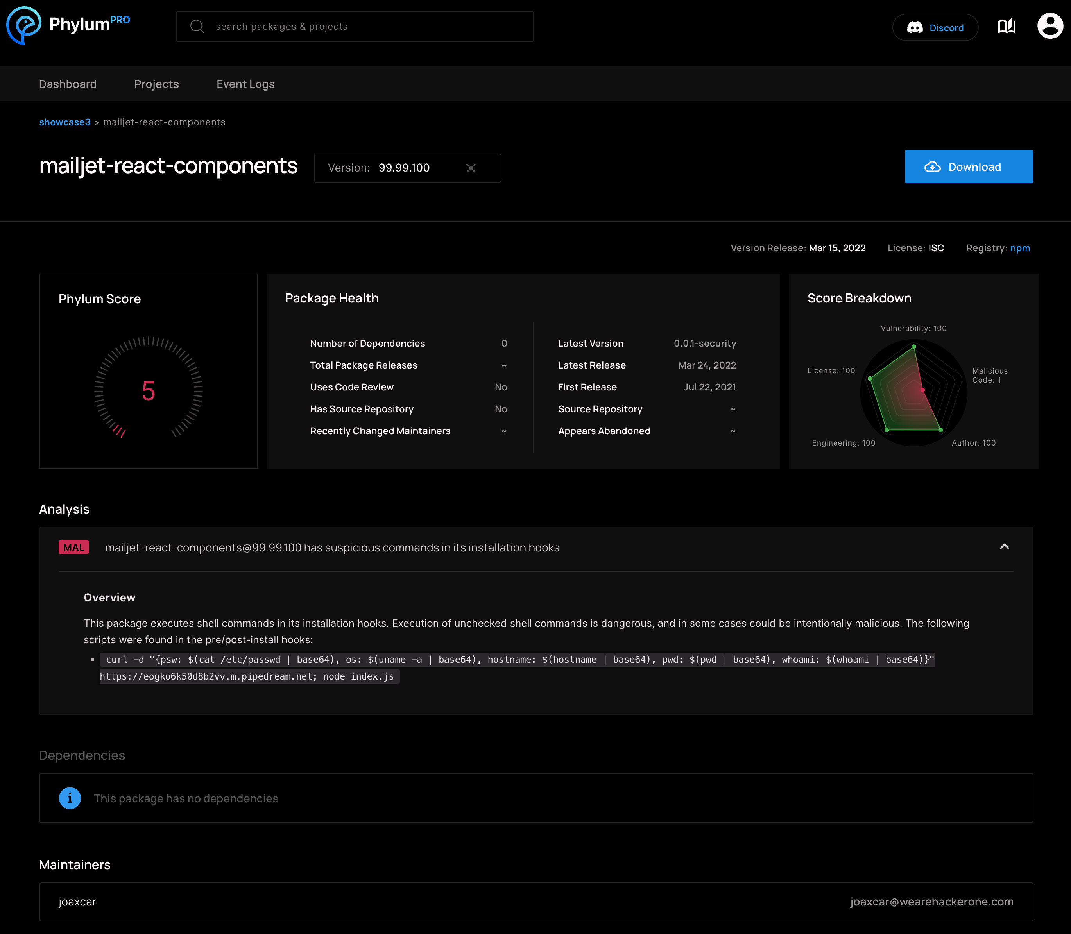Open the Projects tab

pos(156,84)
